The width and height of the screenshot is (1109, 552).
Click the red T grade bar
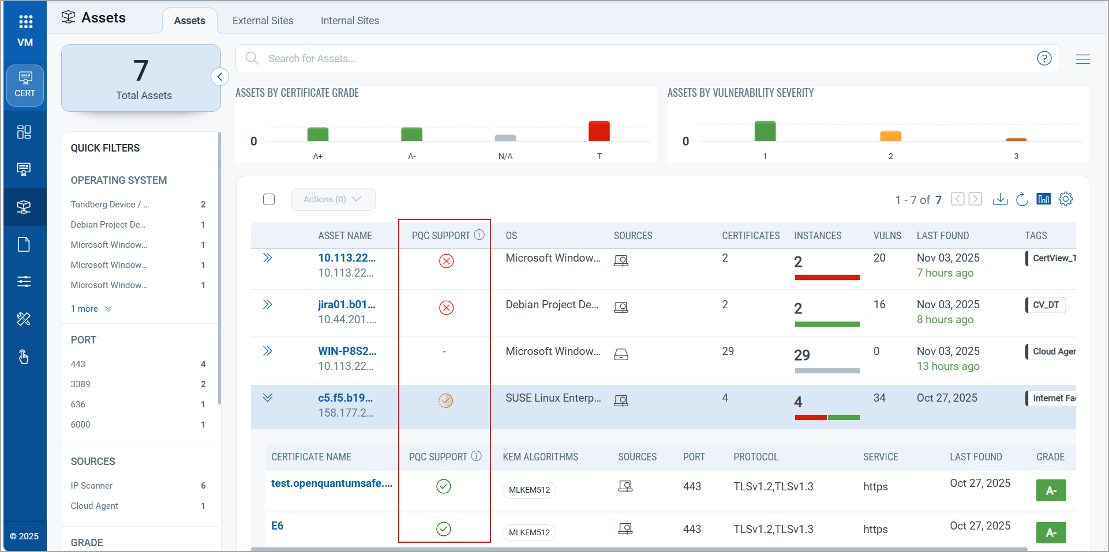599,131
